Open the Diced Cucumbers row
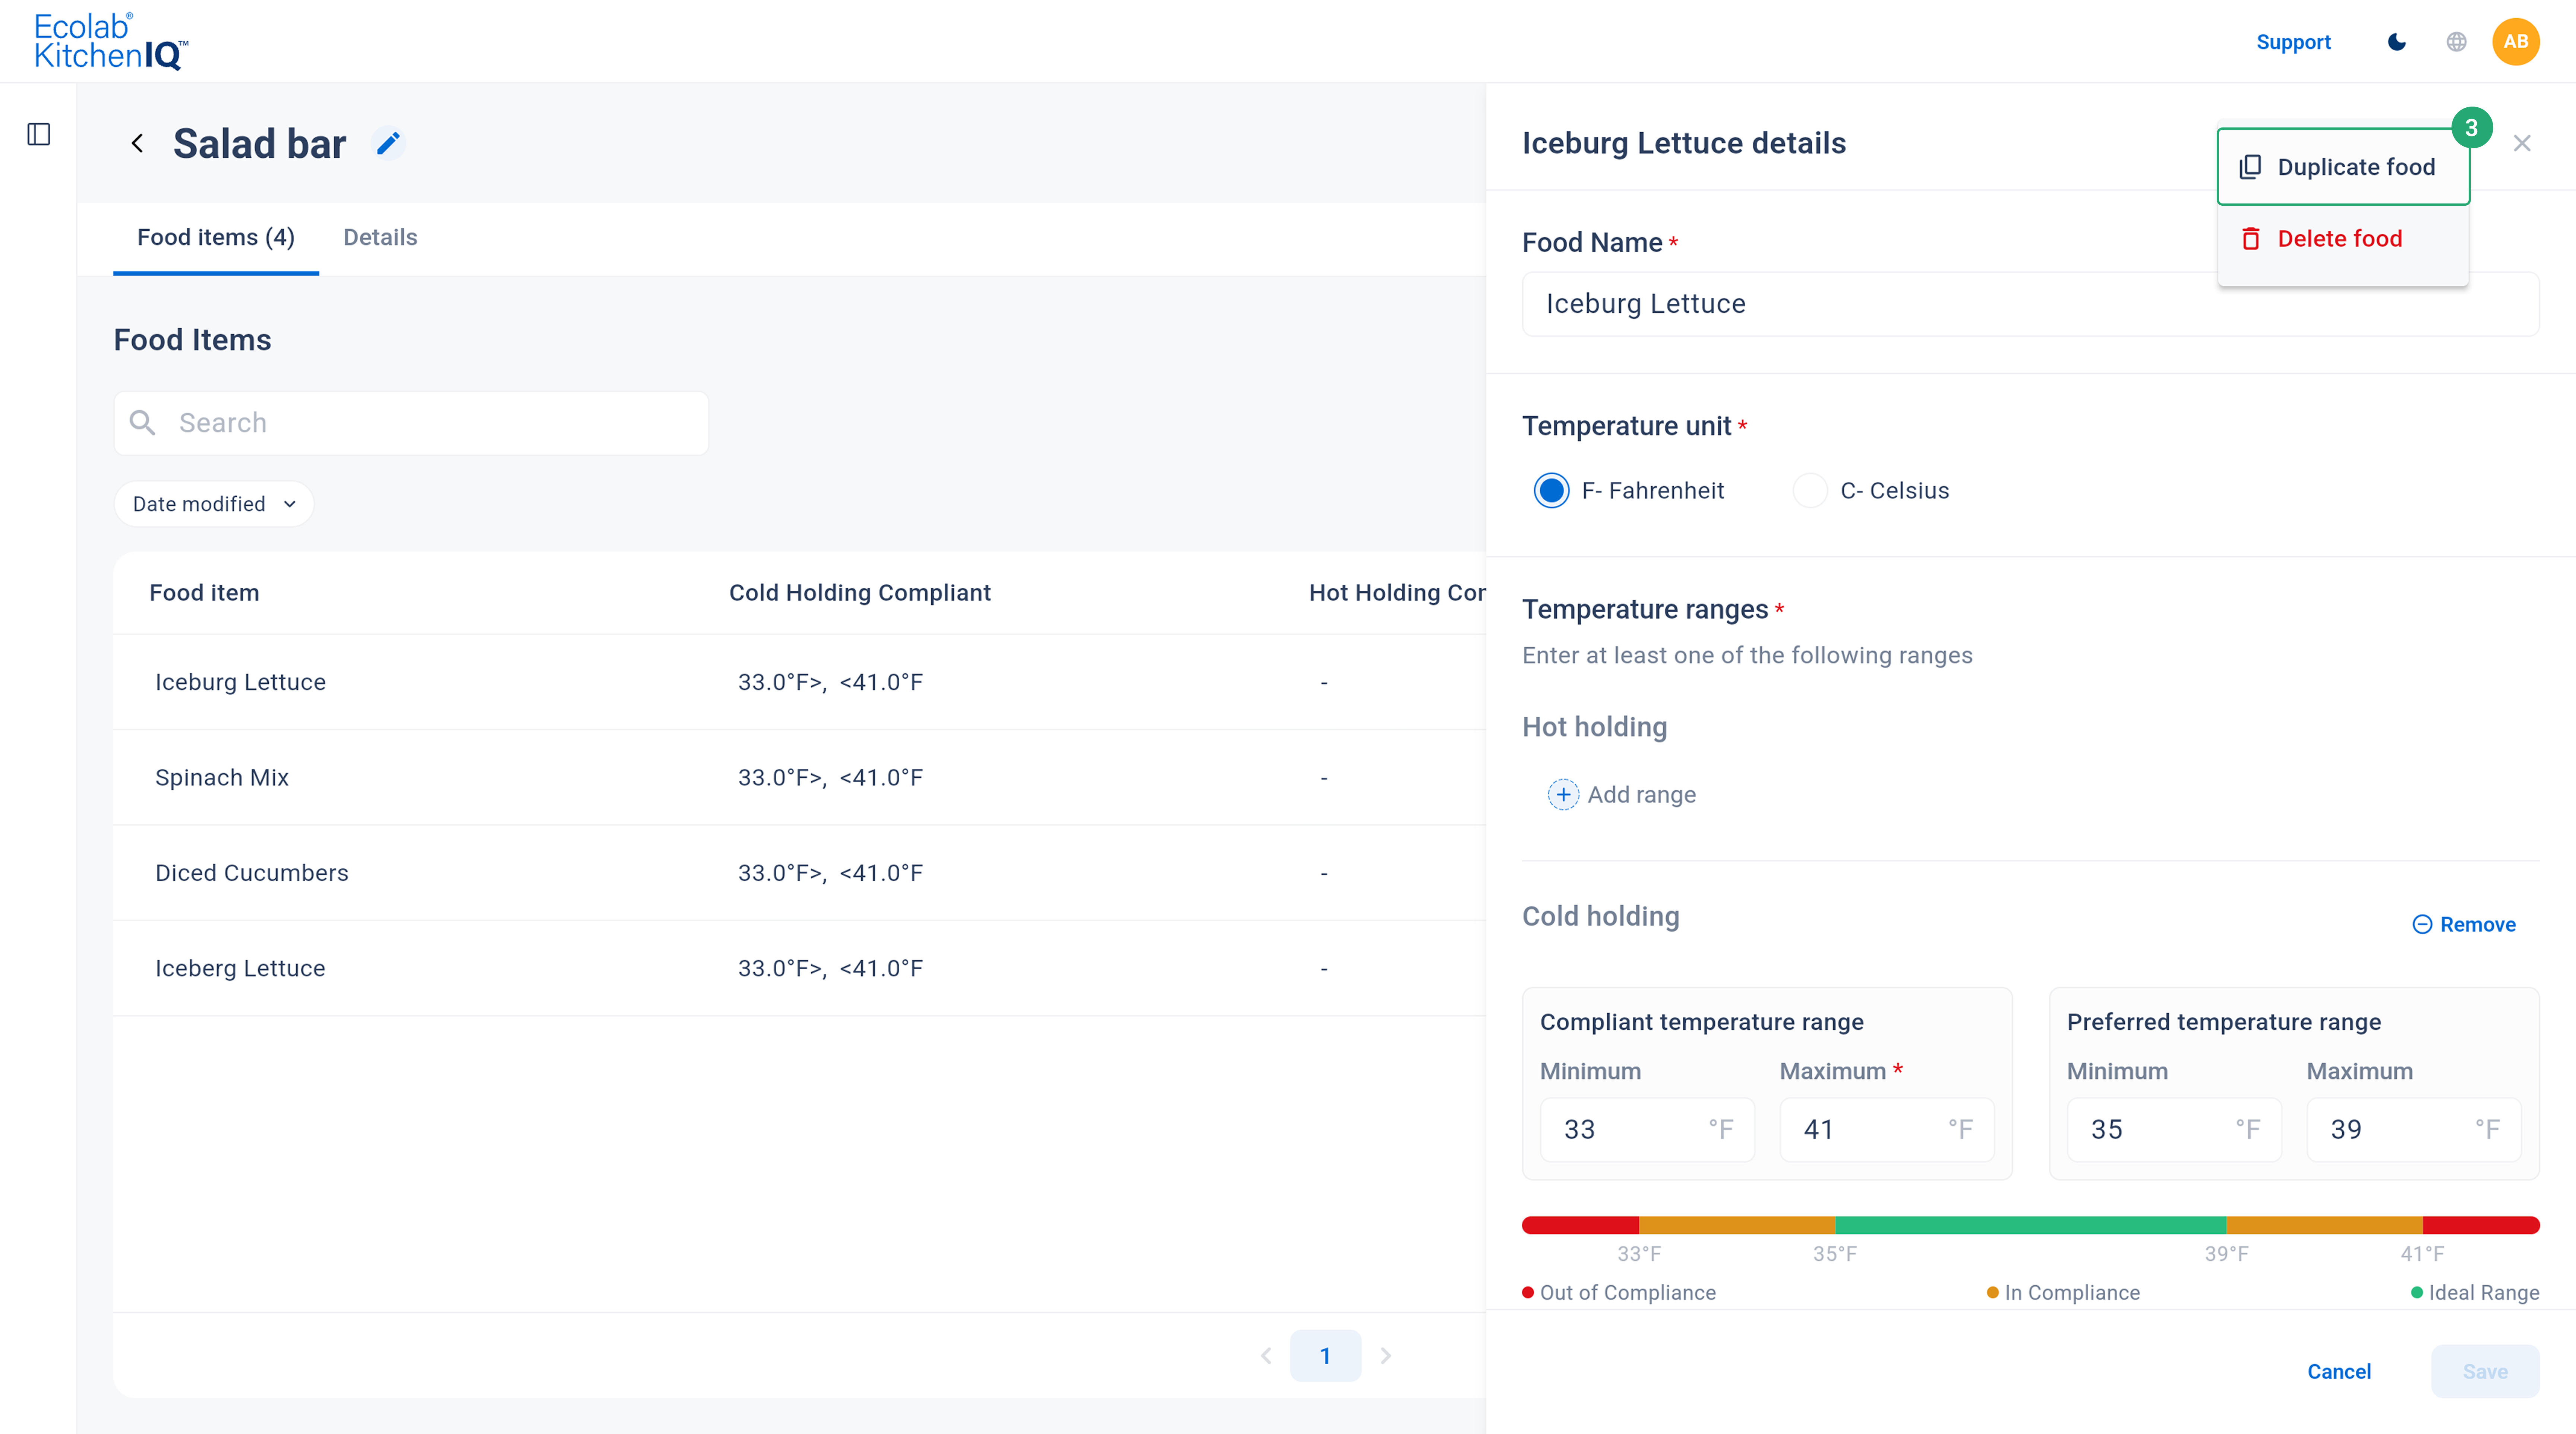 point(799,873)
